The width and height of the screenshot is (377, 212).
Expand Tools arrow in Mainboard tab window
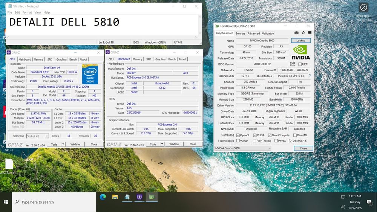(162, 144)
